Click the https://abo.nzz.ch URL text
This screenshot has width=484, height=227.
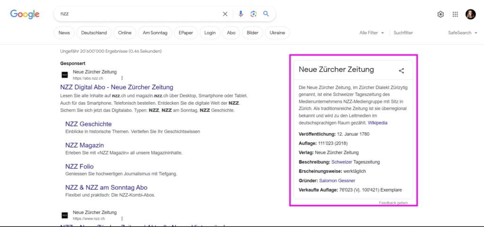coord(88,78)
